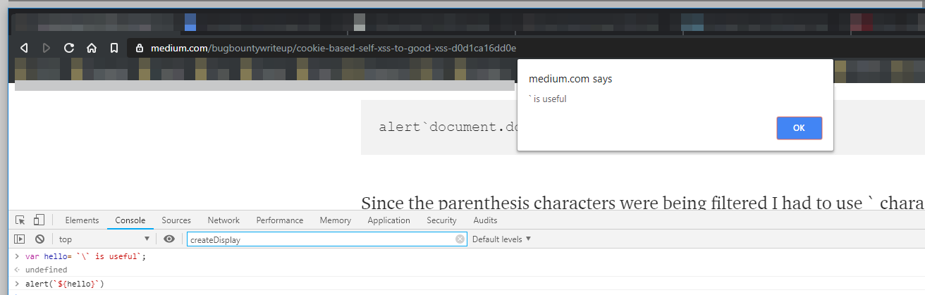Screen dimensions: 925x295
Task: Switch to the Elements tab
Action: coord(82,220)
